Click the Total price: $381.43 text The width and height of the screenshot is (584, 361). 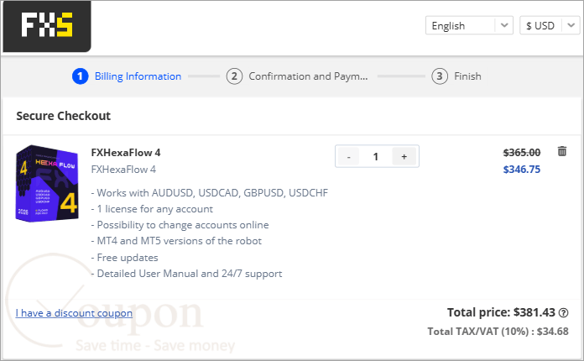pos(501,312)
